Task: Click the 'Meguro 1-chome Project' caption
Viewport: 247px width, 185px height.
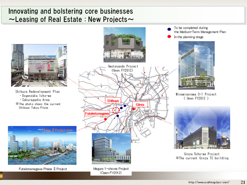Action: (x=111, y=169)
